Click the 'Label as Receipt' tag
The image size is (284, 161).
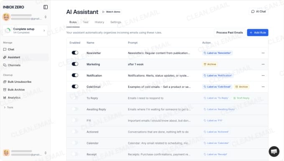pyautogui.click(x=216, y=154)
